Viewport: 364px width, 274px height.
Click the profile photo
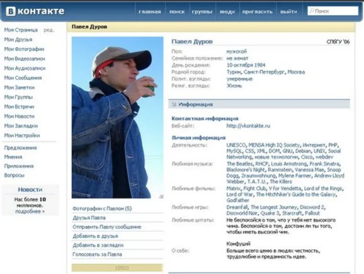click(x=117, y=118)
